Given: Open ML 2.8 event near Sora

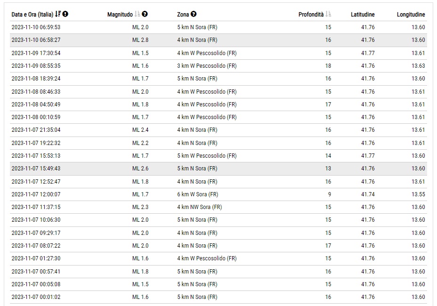Looking at the screenshot, I should click(x=218, y=40).
